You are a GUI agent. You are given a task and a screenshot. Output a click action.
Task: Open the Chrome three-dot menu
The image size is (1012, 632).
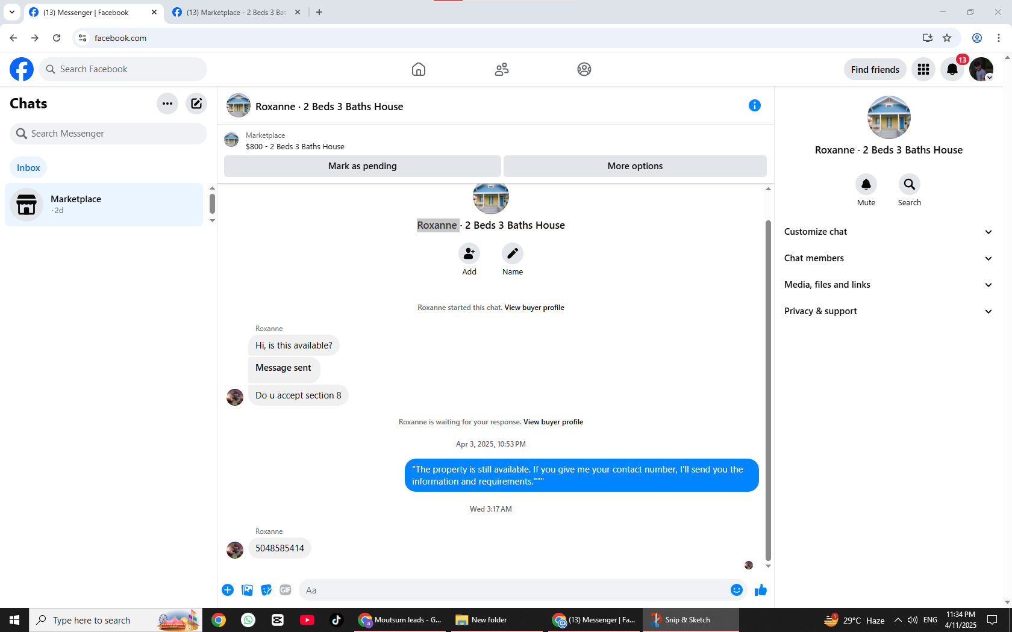point(999,38)
